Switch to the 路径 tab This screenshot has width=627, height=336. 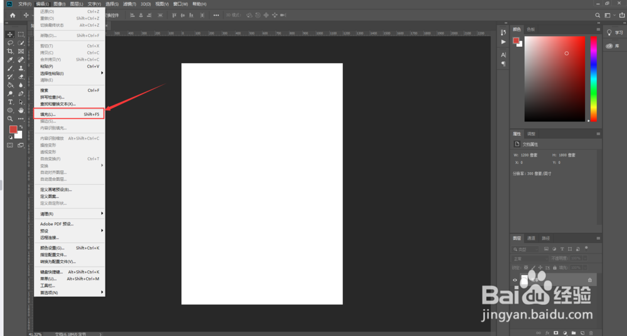coord(546,238)
